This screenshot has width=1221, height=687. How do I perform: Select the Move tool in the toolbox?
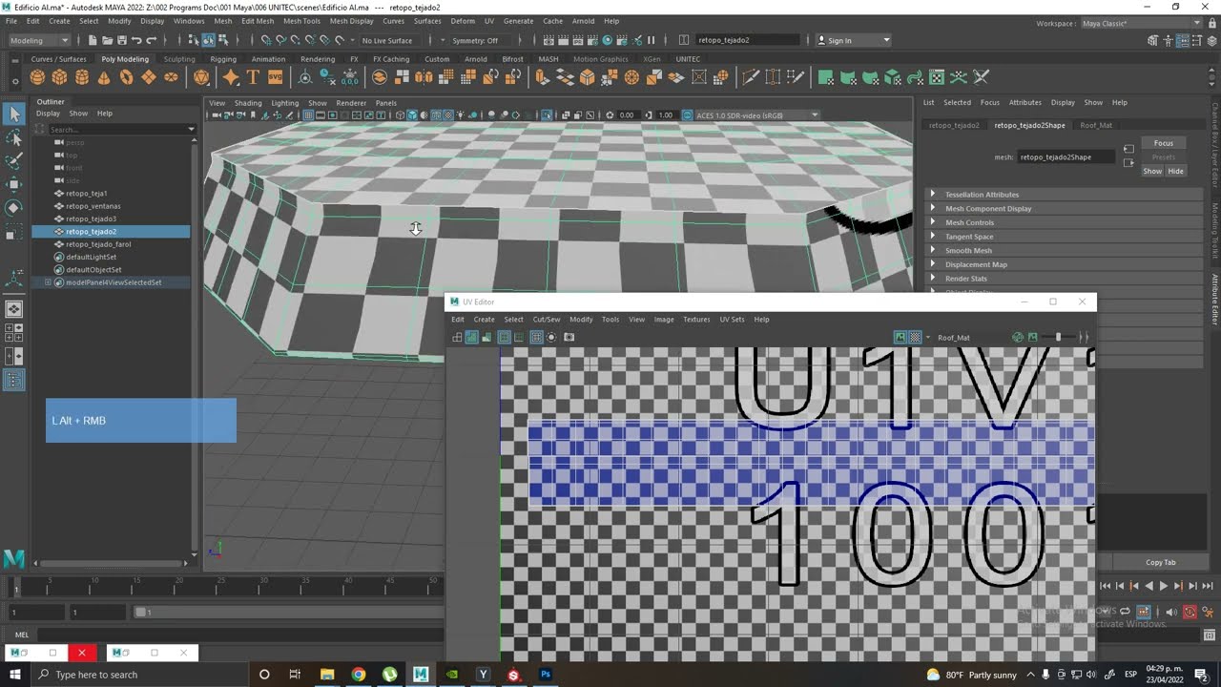click(x=13, y=184)
